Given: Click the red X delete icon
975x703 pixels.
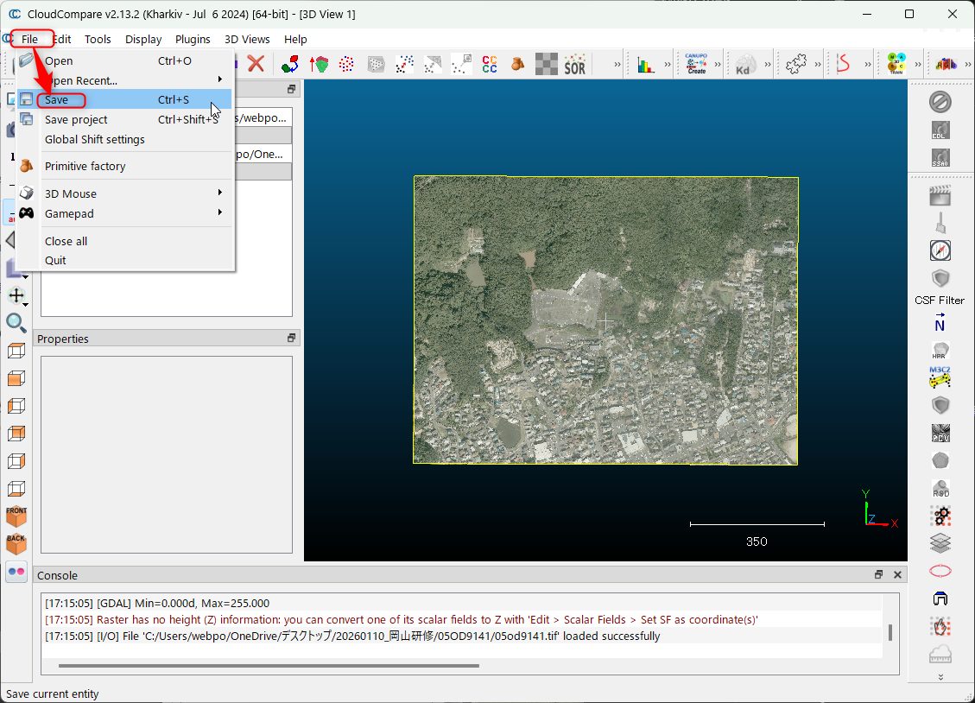Looking at the screenshot, I should point(256,63).
